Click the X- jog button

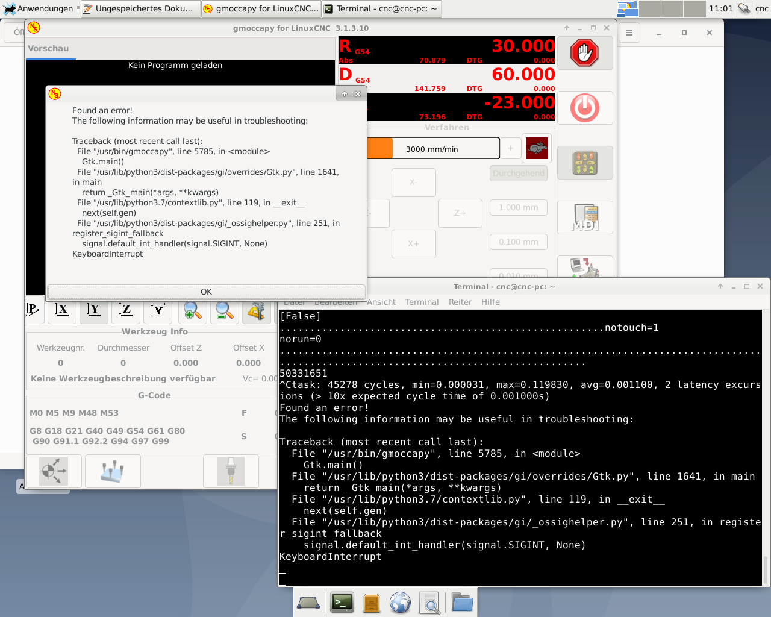tap(414, 182)
